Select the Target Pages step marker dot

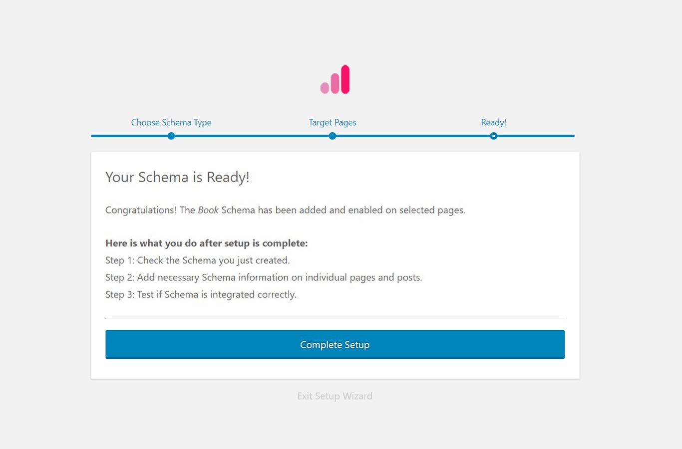coord(333,136)
